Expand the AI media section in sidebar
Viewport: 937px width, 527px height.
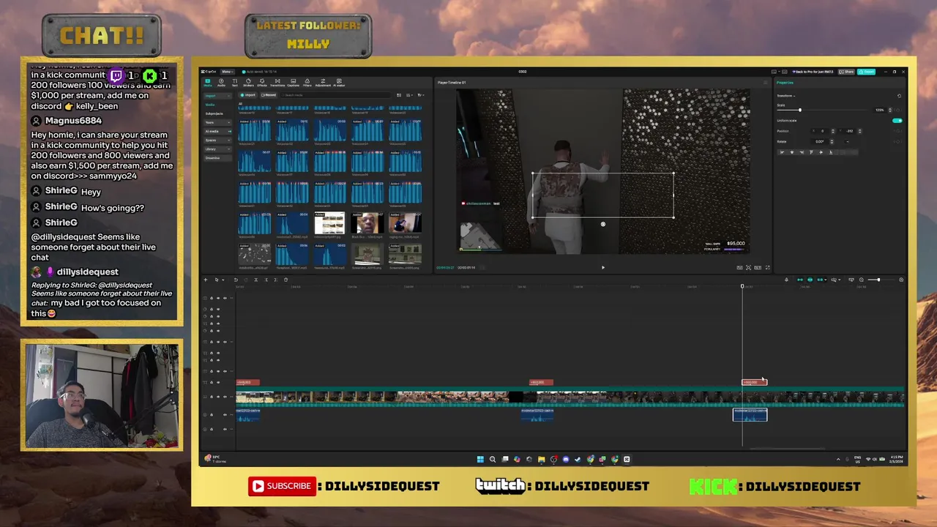(217, 131)
